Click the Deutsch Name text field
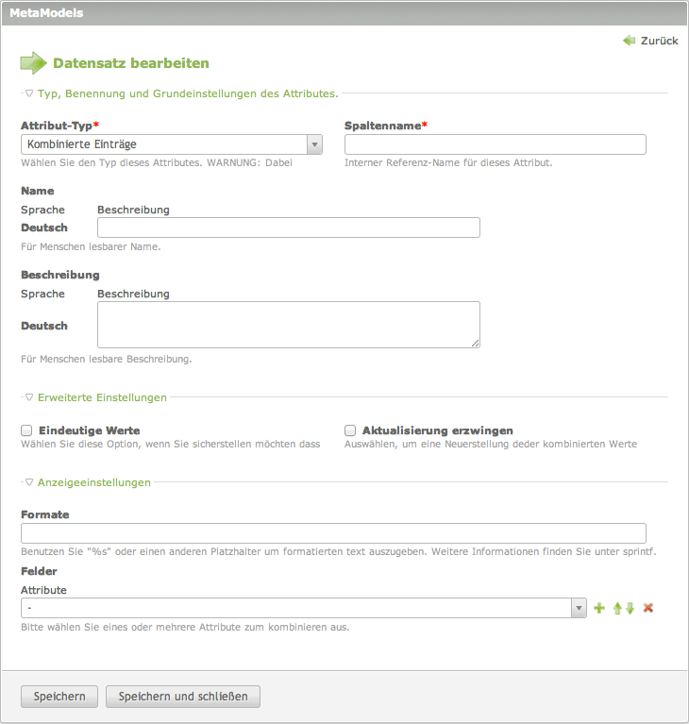This screenshot has height=724, width=689. point(289,227)
